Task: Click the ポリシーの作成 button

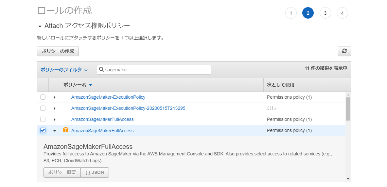Action: coord(58,51)
